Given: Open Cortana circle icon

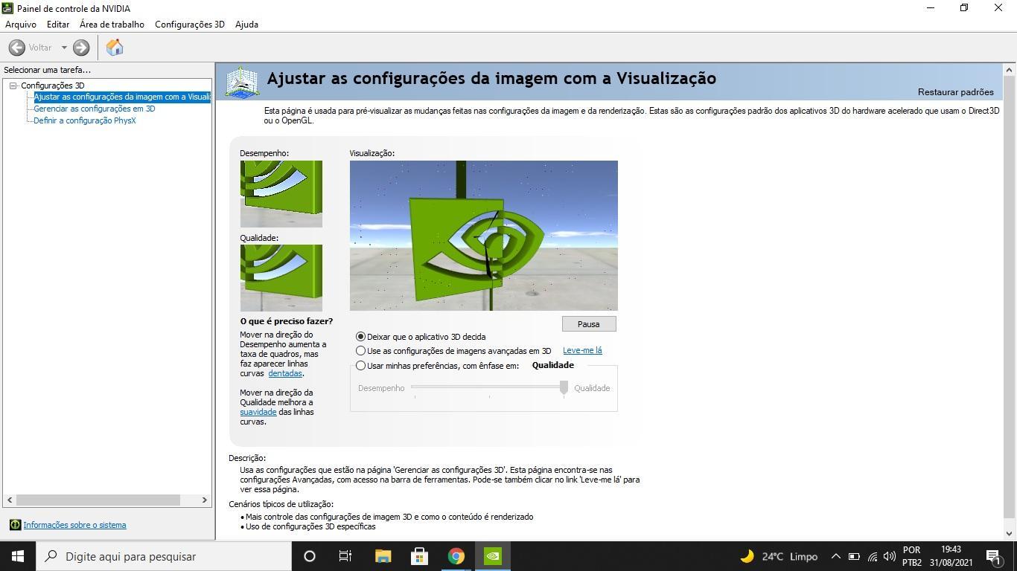Looking at the screenshot, I should (310, 556).
